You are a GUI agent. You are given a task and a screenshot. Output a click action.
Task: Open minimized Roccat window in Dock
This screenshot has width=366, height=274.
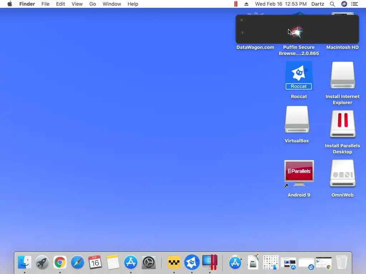point(306,263)
